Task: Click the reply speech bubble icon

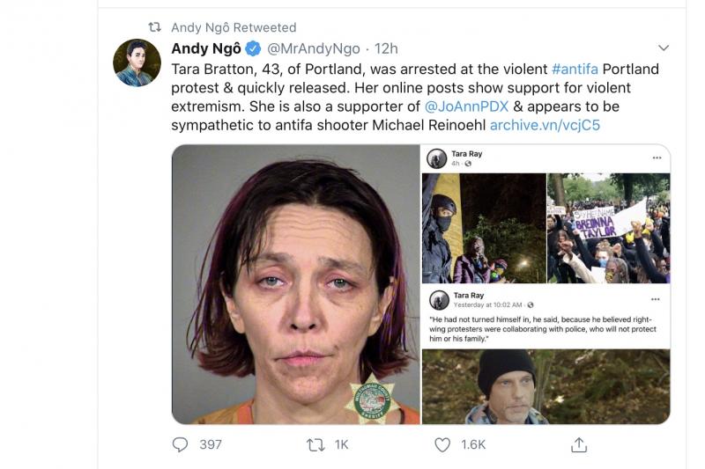Action: point(181,444)
